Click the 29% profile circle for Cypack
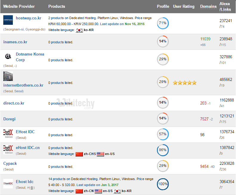236x195 pixels. (x=163, y=166)
